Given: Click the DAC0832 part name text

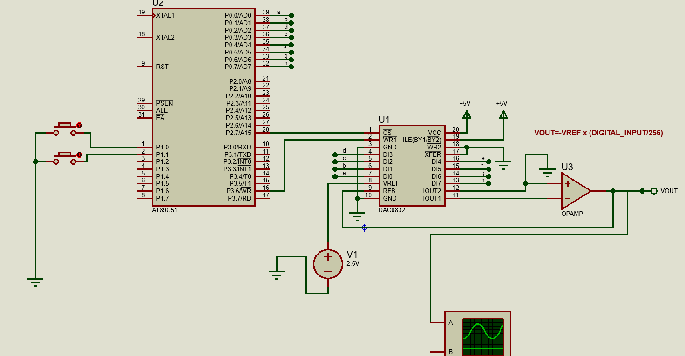Looking at the screenshot, I should click(x=392, y=210).
